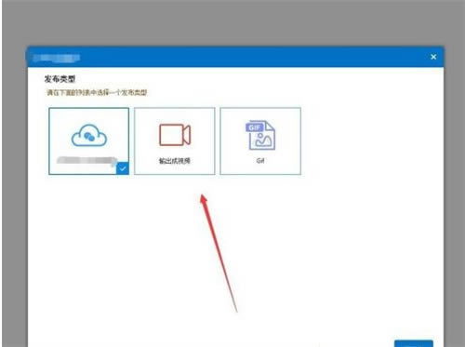Click the instruction text under 发布类型
Viewport: 465px width, 347px height.
(x=97, y=92)
